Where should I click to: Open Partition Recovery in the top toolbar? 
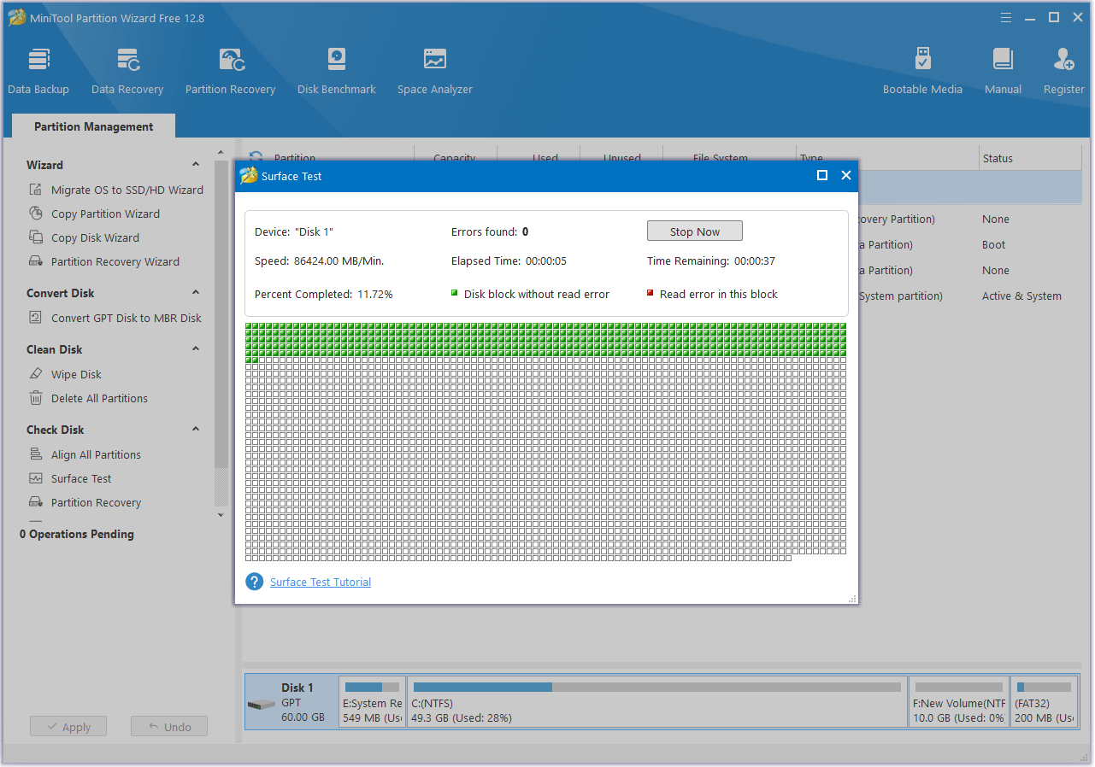tap(230, 68)
